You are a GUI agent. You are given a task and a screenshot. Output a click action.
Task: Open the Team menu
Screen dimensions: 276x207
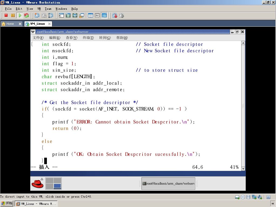coord(48,9)
